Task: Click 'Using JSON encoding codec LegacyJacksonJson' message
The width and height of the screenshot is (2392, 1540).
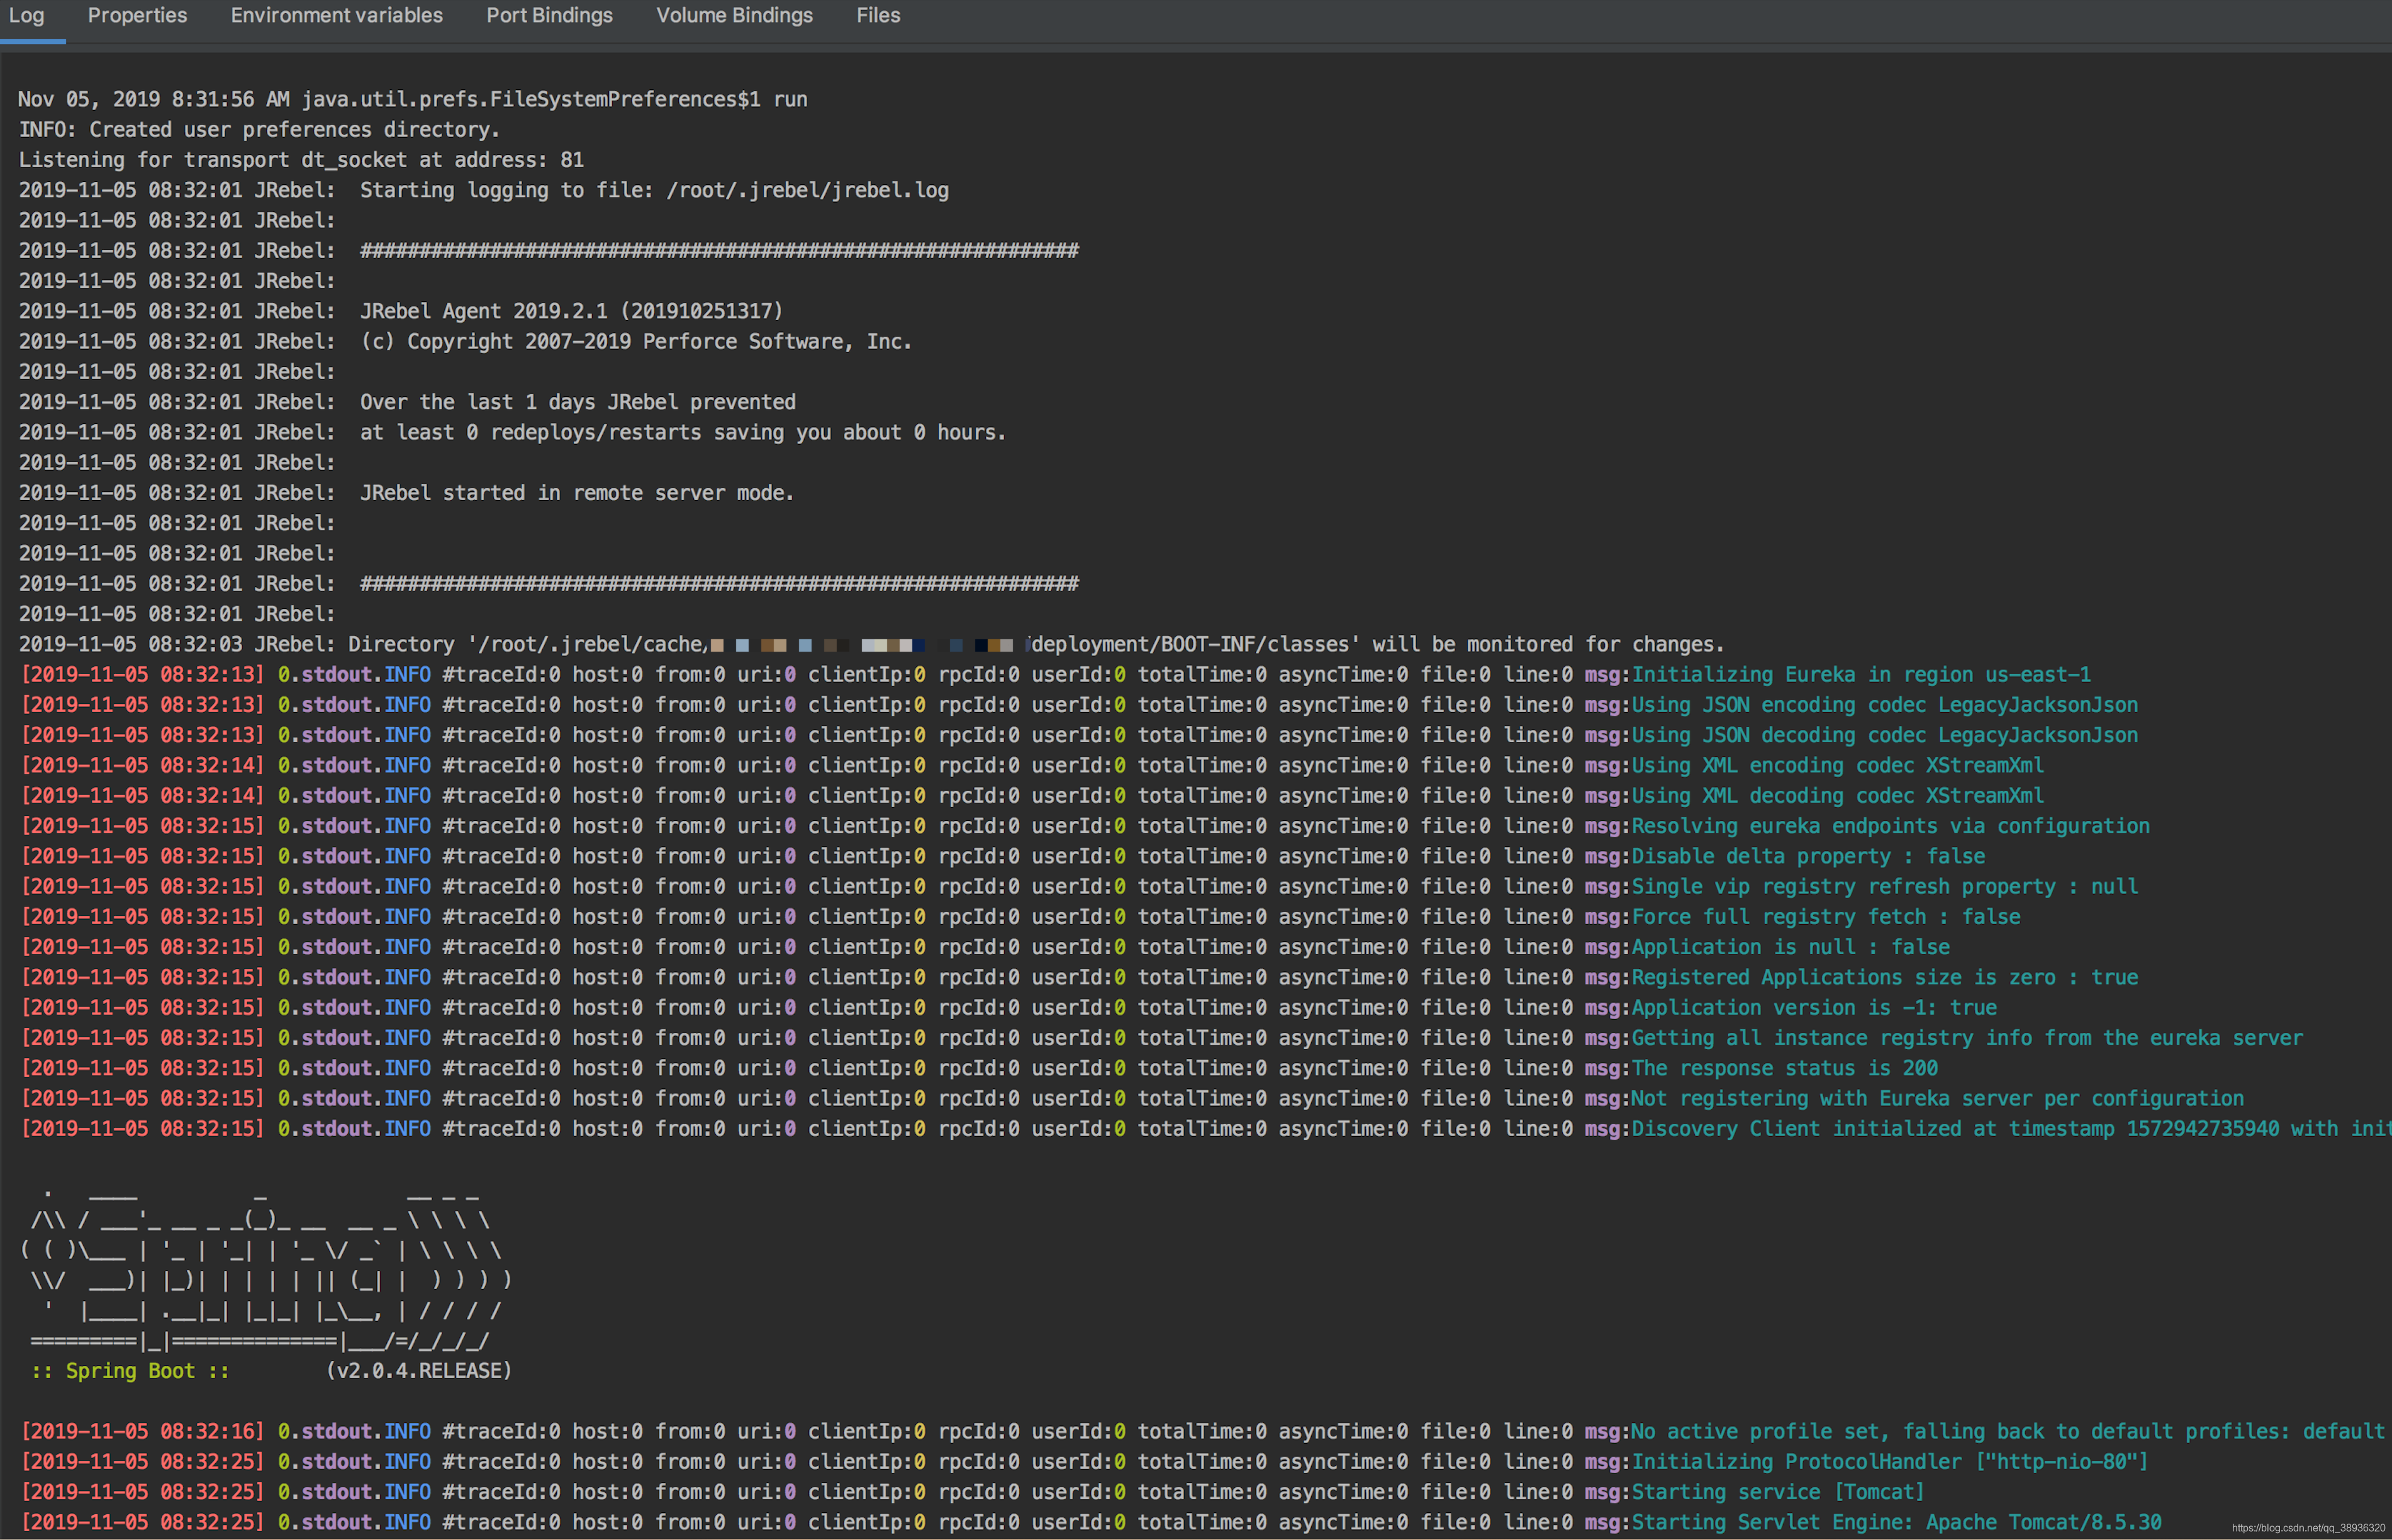Action: point(1885,705)
